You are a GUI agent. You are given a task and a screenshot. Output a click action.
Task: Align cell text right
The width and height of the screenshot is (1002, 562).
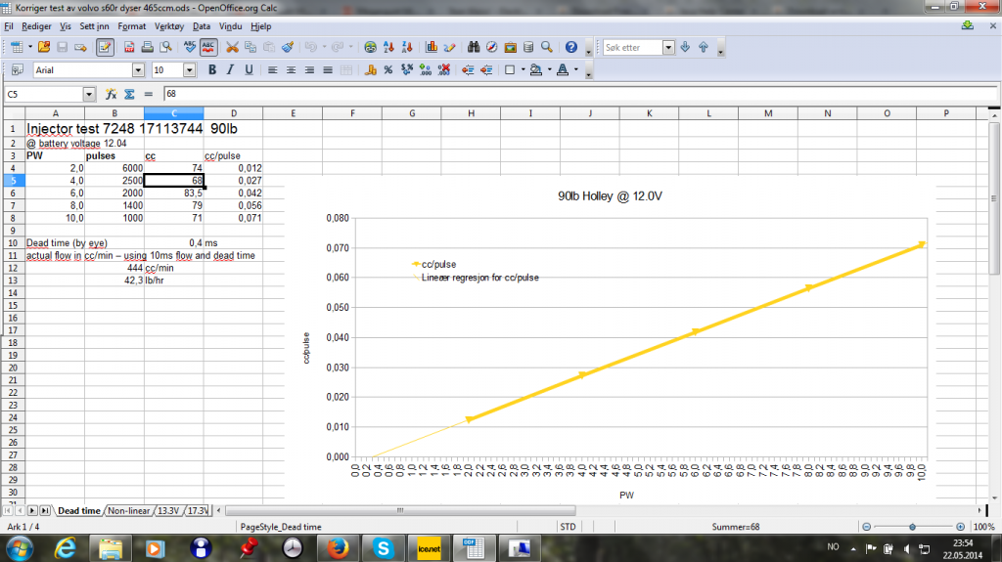pyautogui.click(x=310, y=70)
